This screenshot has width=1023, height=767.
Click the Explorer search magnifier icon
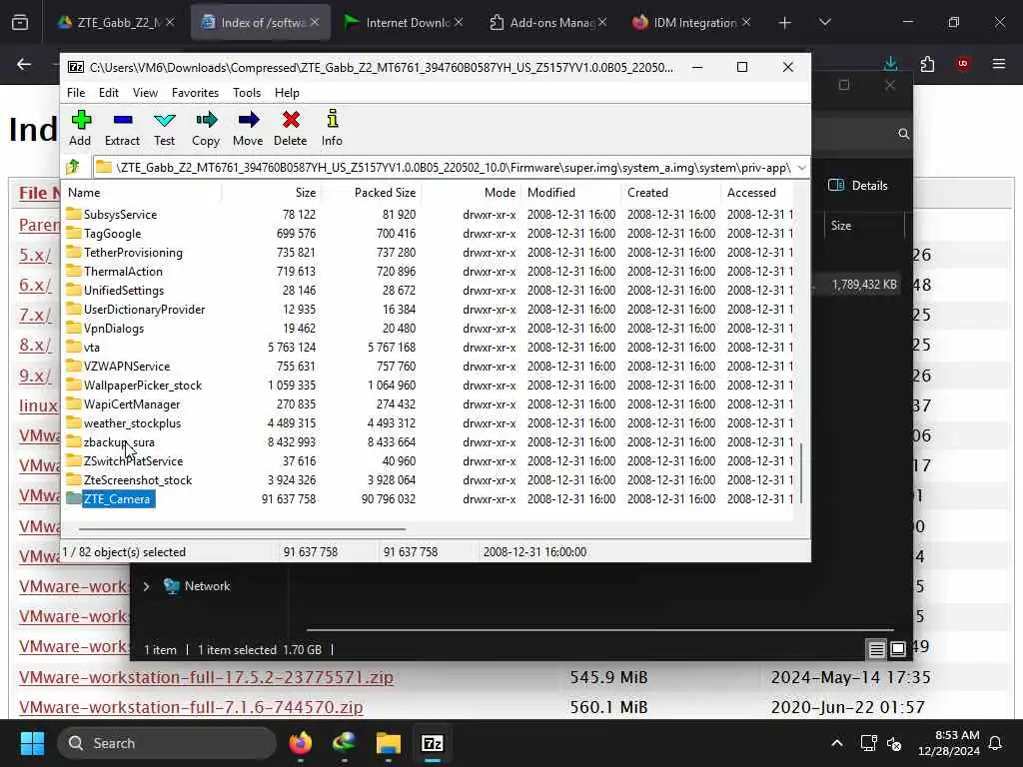point(903,134)
